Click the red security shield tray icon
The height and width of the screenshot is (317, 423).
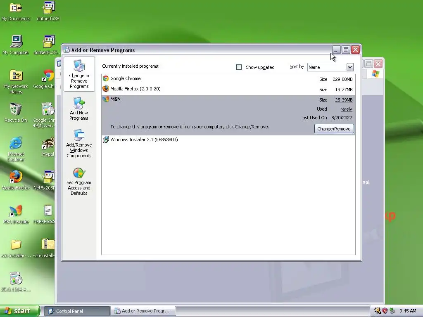385,311
